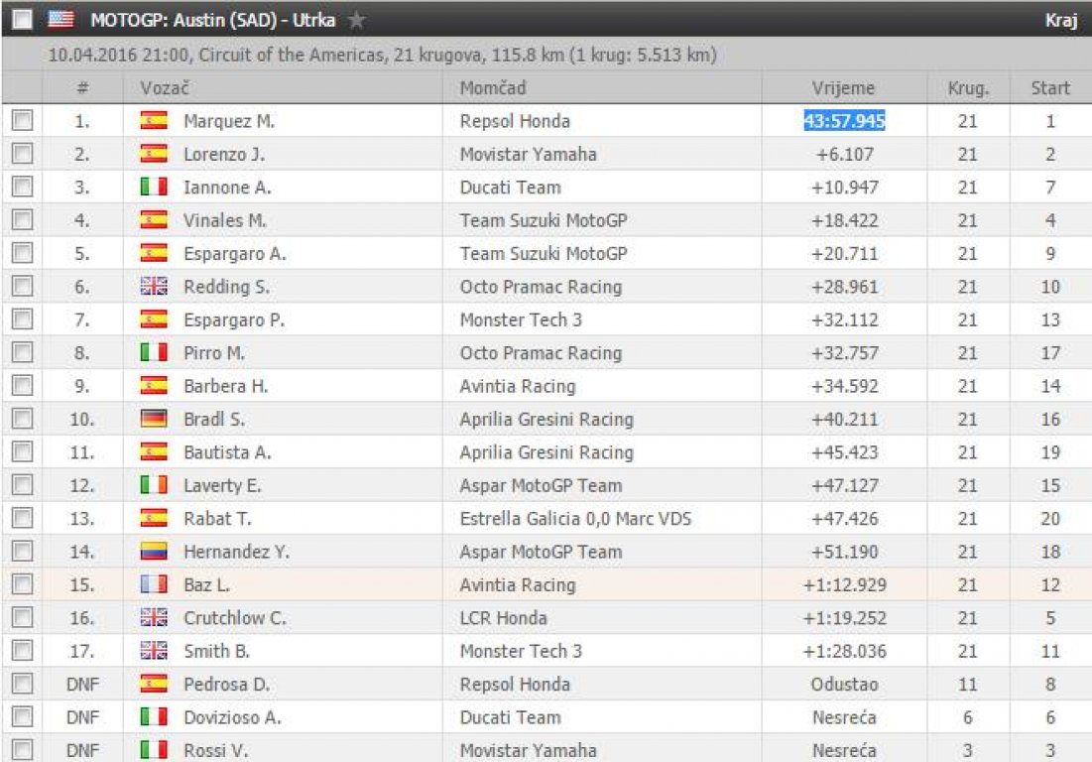Viewport: 1092px width, 762px height.
Task: Click position 10. in Bradl row
Action: tap(81, 419)
